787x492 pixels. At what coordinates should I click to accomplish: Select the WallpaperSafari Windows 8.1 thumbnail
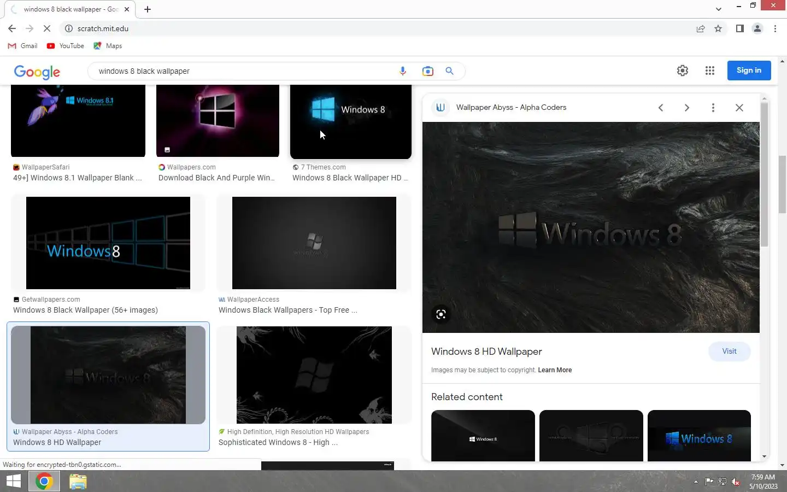click(x=78, y=121)
